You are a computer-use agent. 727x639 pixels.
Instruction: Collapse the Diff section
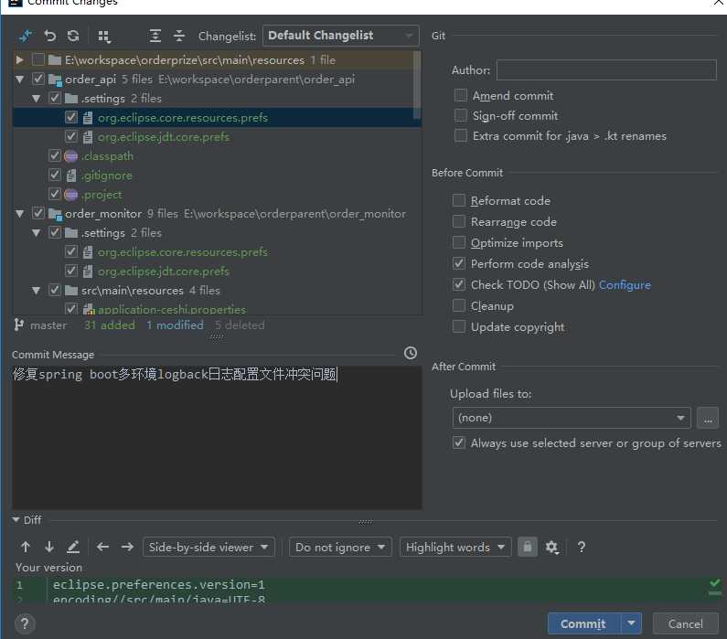pos(16,520)
